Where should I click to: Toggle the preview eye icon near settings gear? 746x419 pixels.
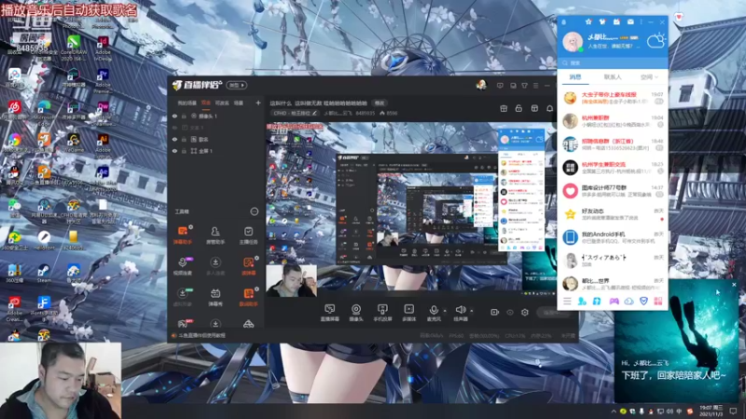[x=510, y=312]
